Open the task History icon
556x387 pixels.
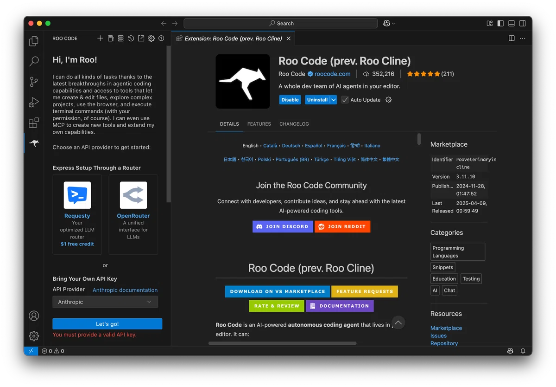click(131, 39)
